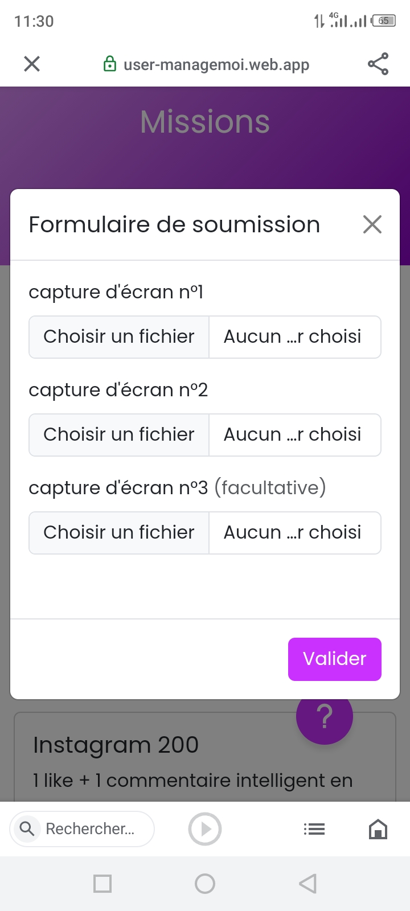Choose a file for capture d'écran n°2

(x=119, y=435)
